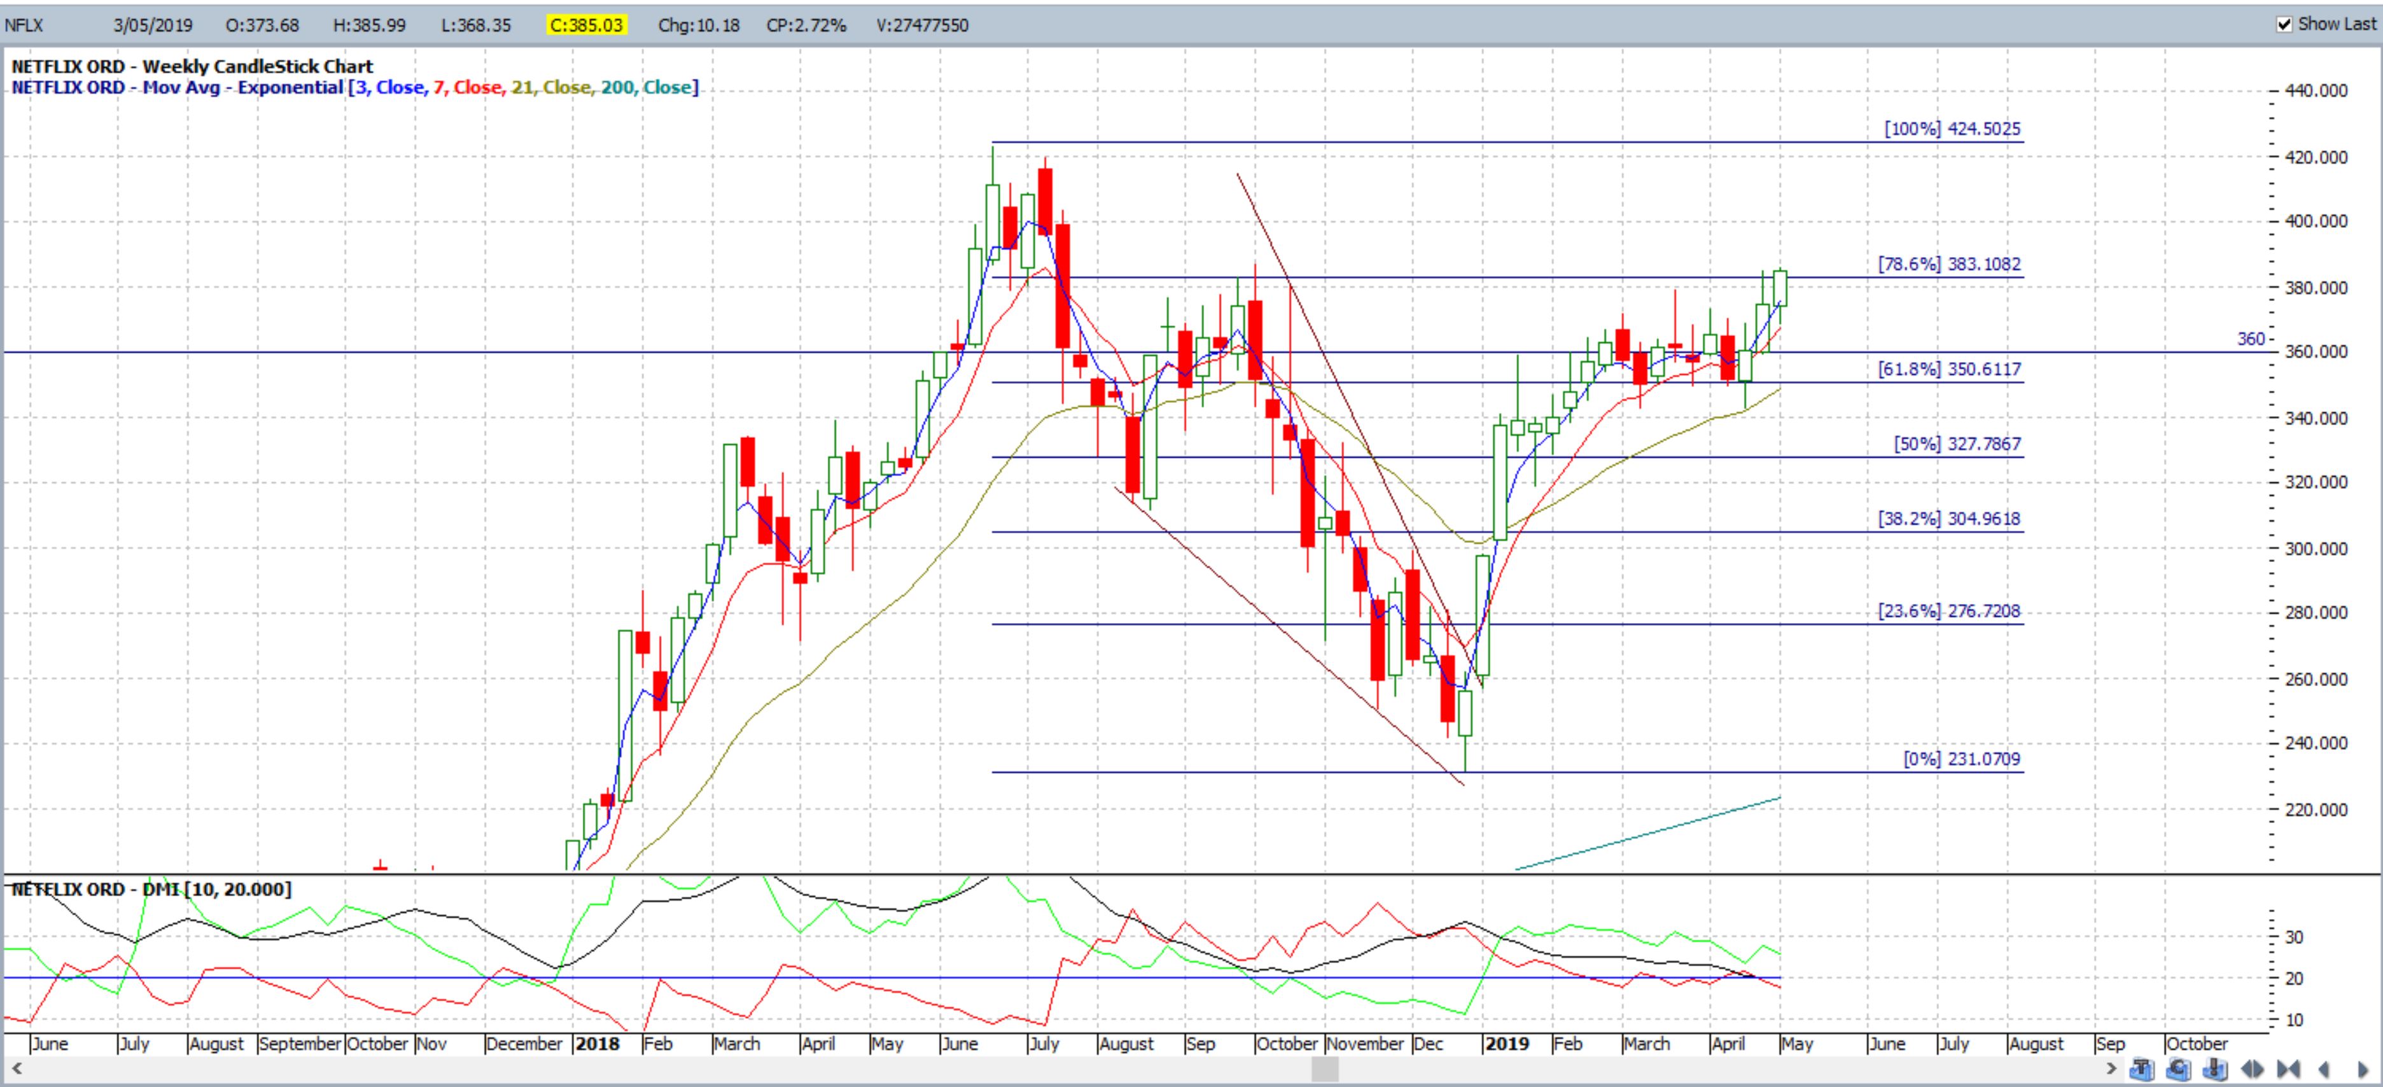
Task: Click the 220.000 price axis label
Action: tap(2316, 810)
